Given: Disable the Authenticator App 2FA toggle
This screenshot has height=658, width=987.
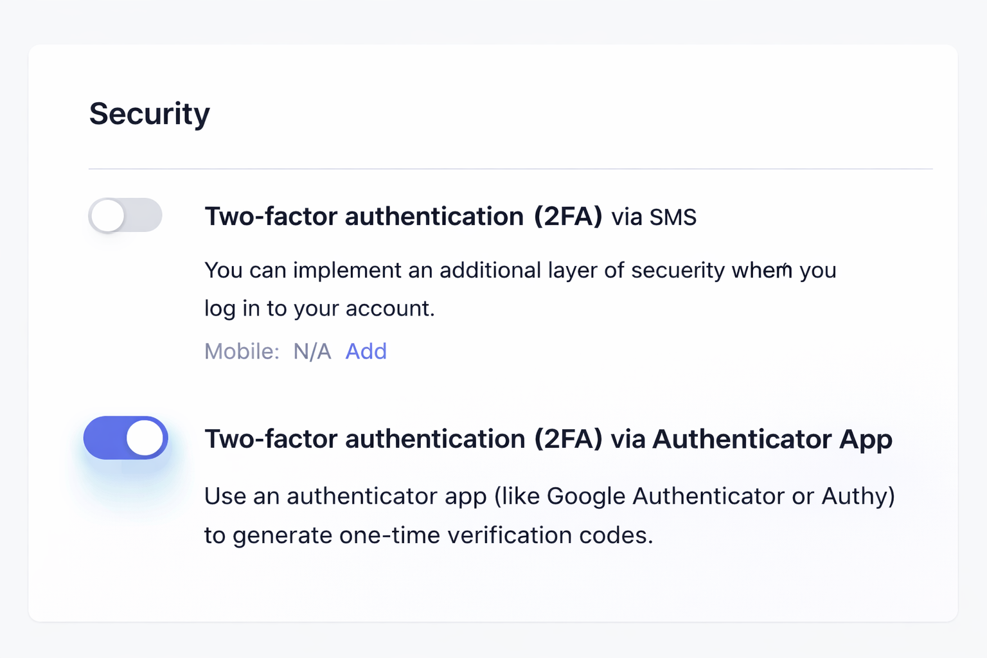Looking at the screenshot, I should point(126,438).
